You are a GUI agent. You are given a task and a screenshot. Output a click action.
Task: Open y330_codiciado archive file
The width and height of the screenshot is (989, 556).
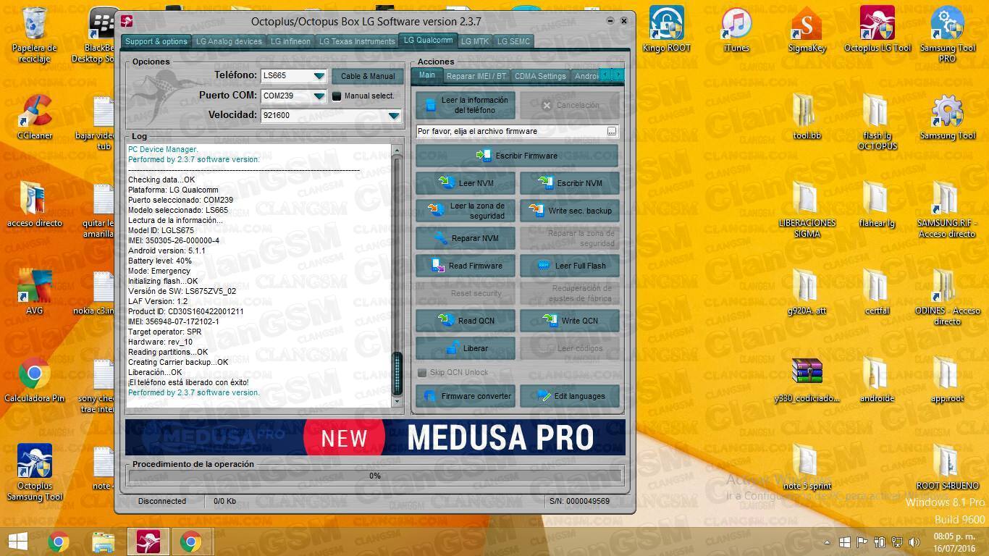(x=807, y=380)
